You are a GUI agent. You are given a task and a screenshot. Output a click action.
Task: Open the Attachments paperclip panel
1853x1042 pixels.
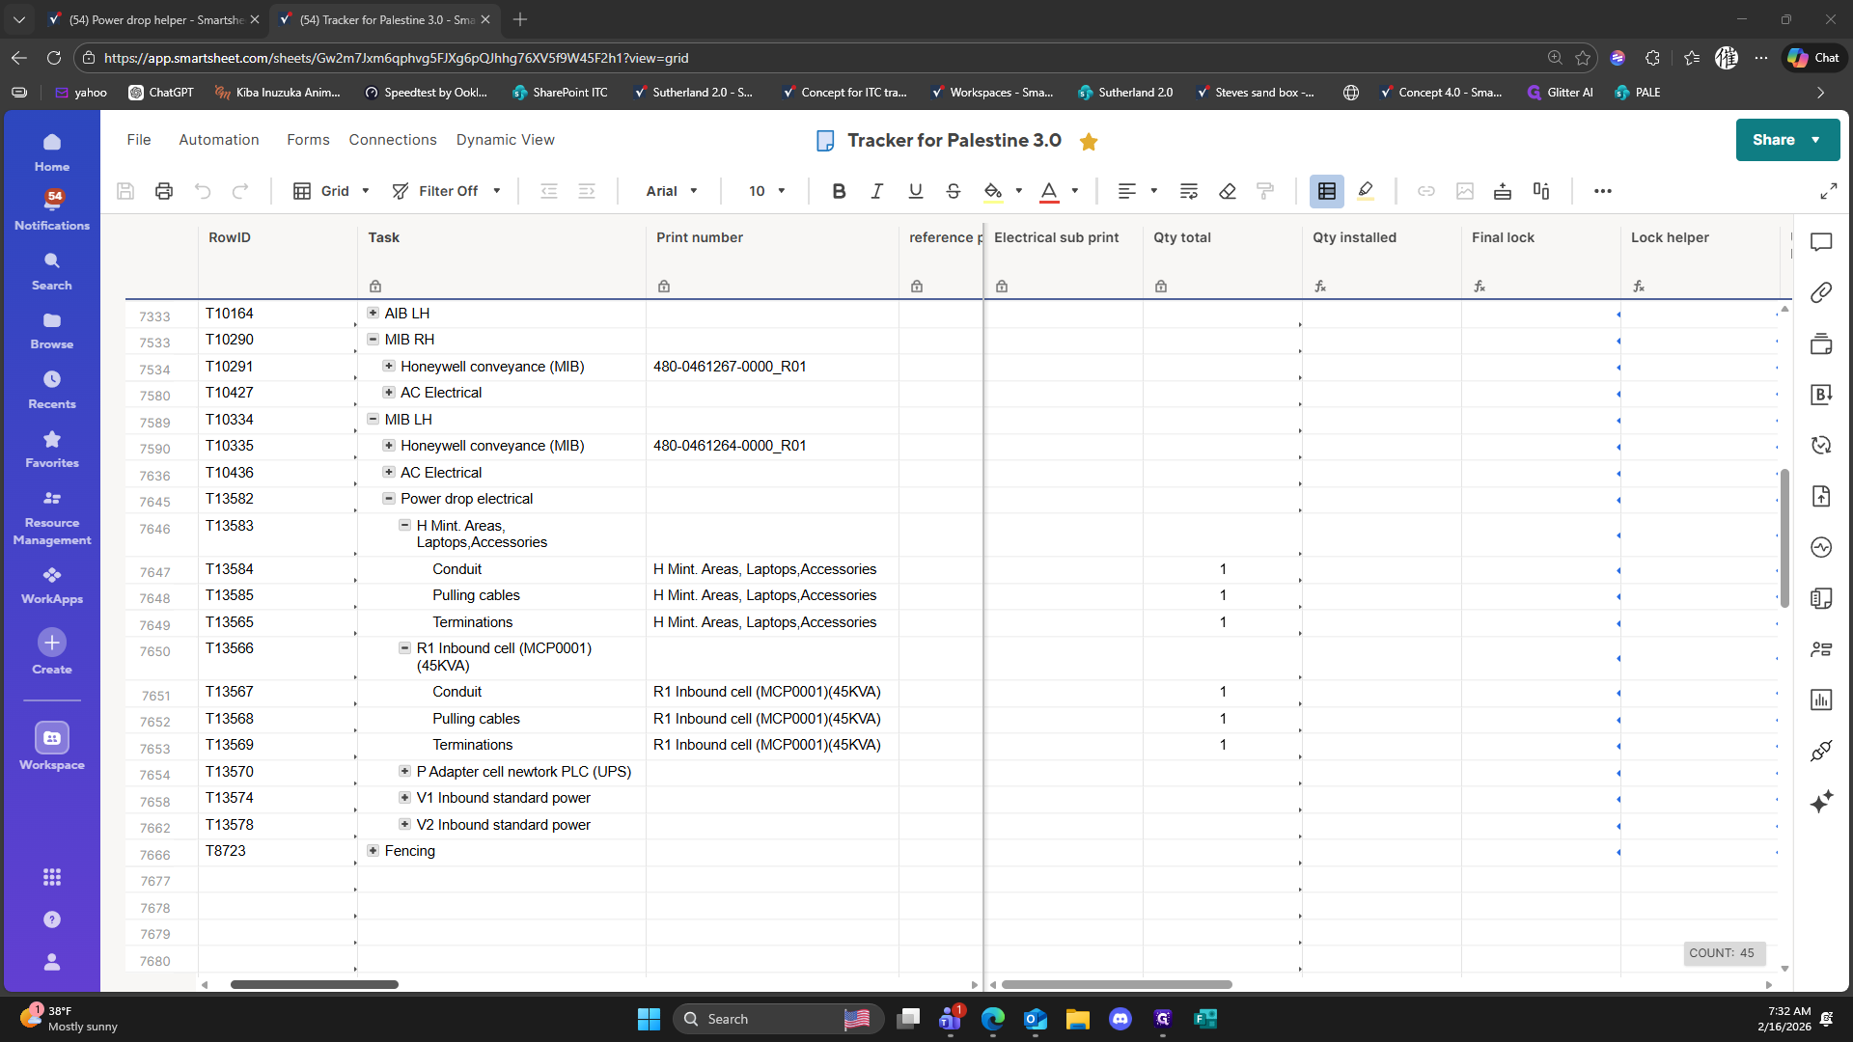1820,292
